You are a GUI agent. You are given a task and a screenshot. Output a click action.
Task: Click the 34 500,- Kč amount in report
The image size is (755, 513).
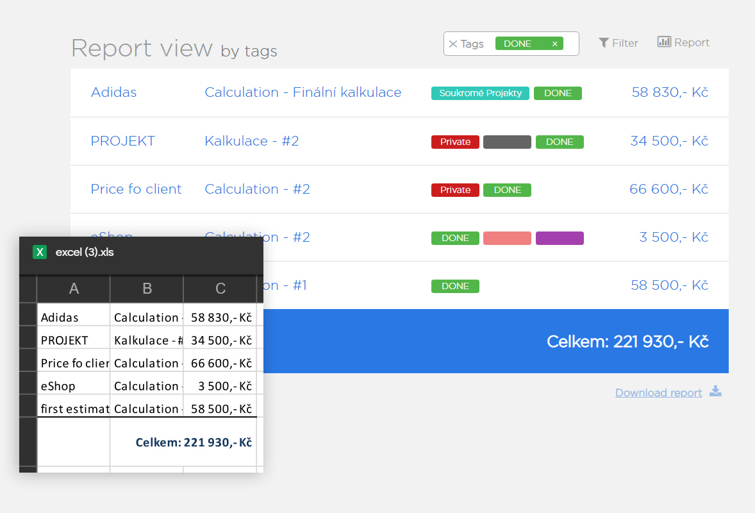669,140
